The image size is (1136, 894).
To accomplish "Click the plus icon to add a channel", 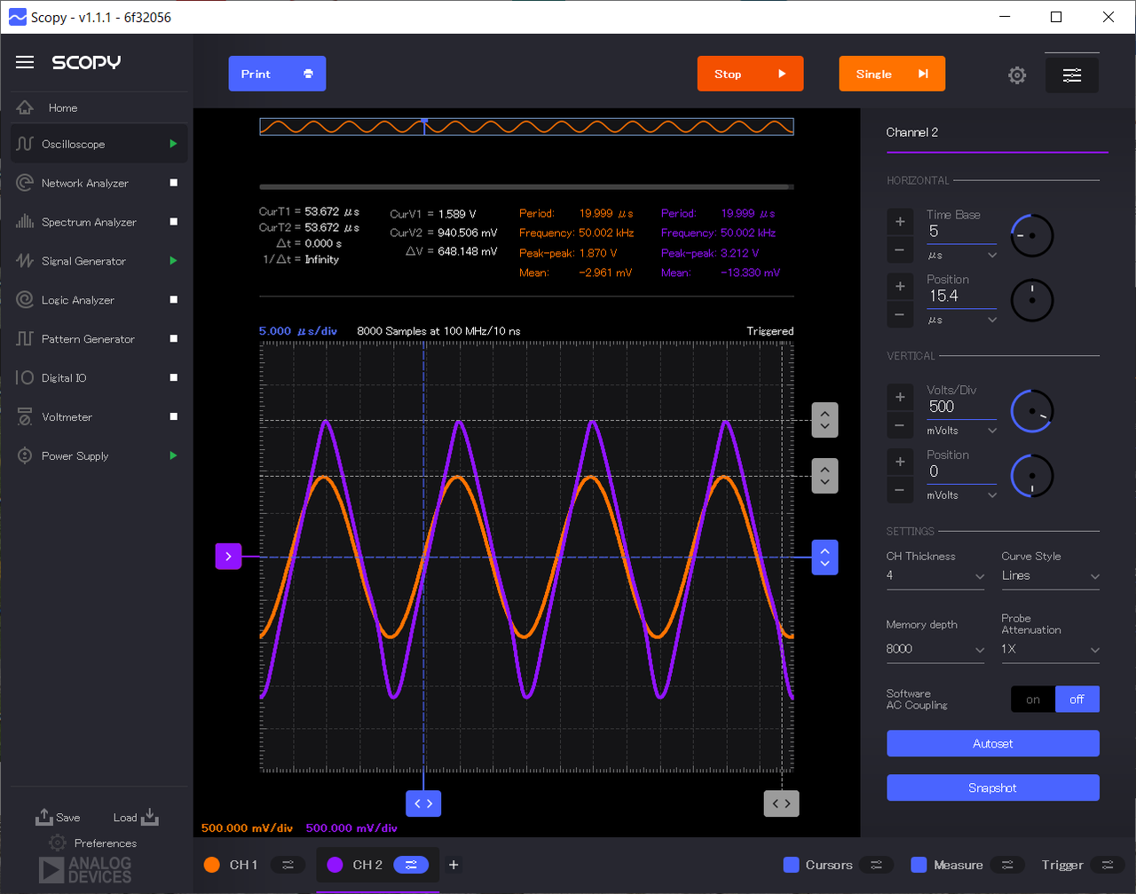I will [454, 865].
